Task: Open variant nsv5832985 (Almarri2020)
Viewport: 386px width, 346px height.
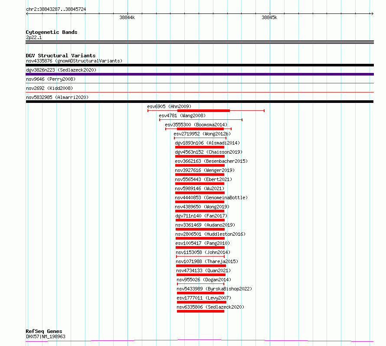Action: click(57, 97)
